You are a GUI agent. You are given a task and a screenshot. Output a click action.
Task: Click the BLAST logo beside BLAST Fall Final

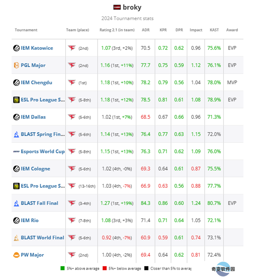tap(17, 203)
